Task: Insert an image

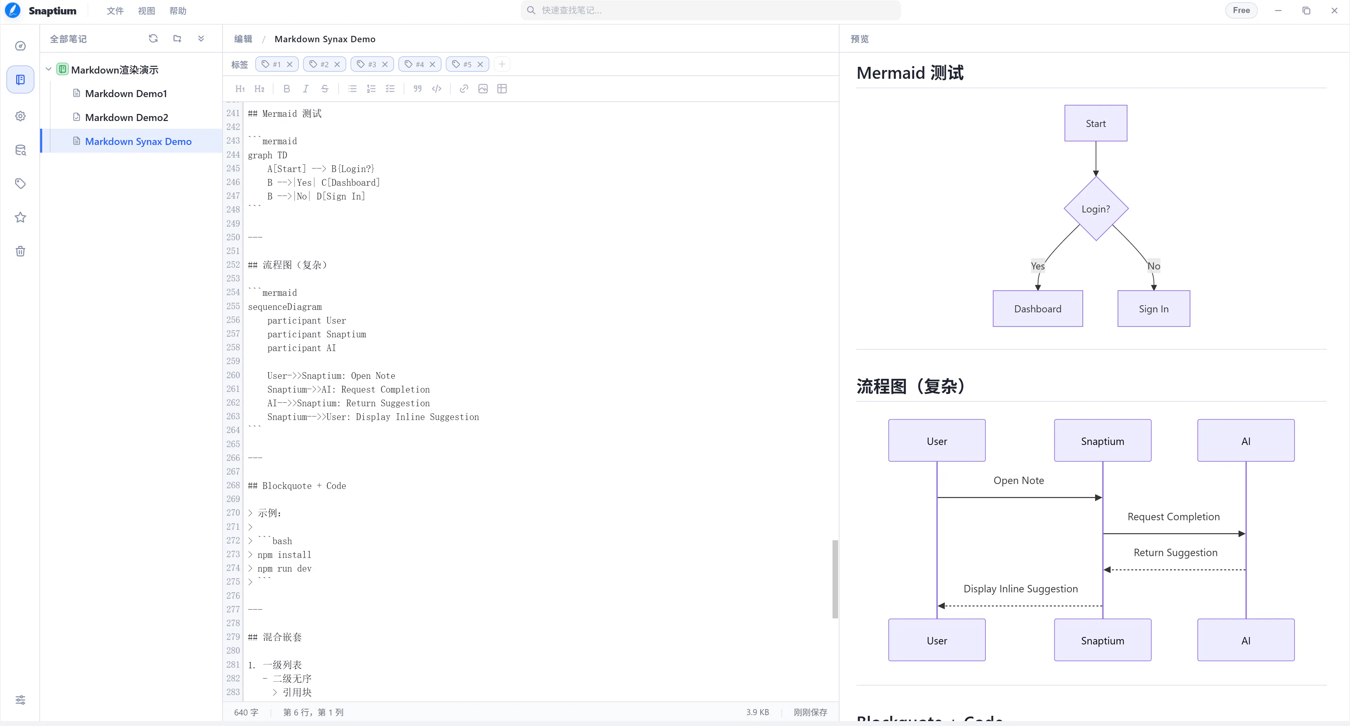Action: point(483,89)
